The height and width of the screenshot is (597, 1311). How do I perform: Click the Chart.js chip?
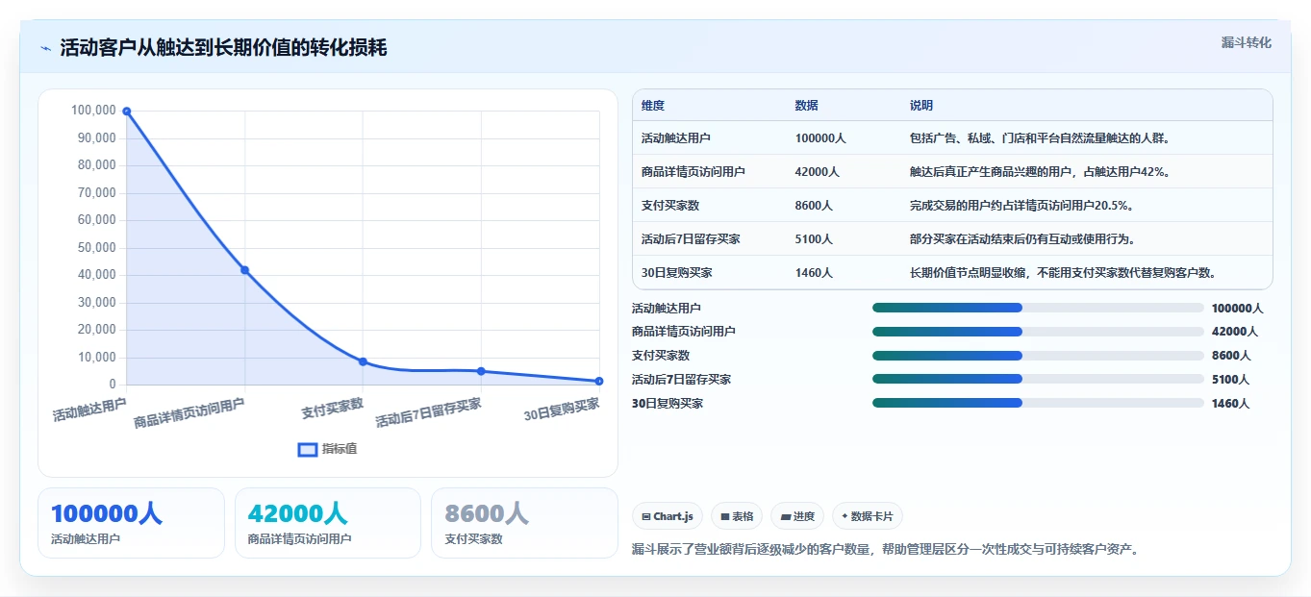[668, 516]
